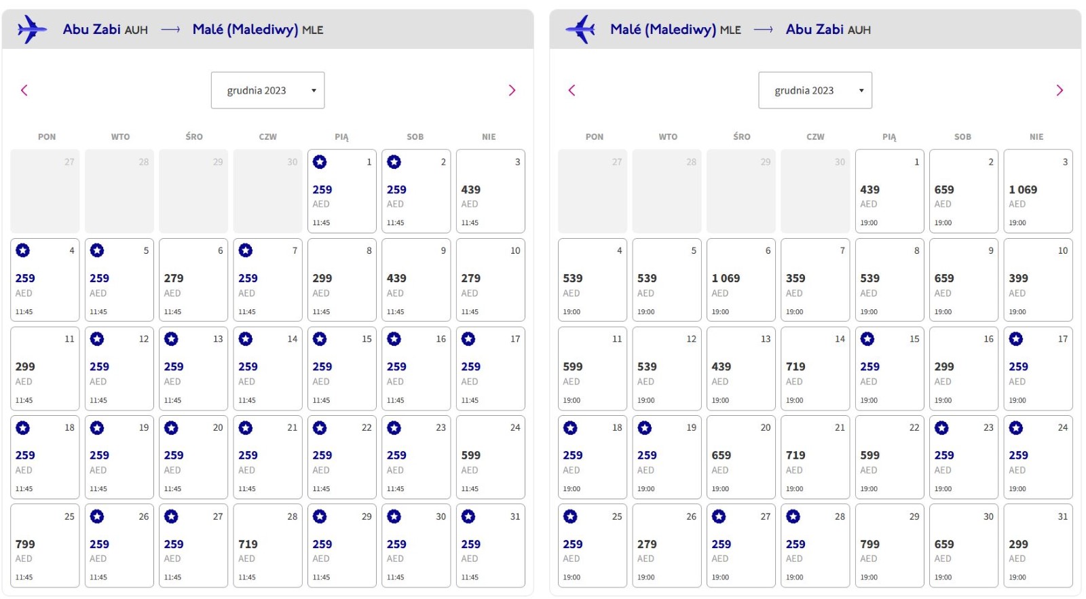This screenshot has height=599, width=1086.
Task: Click the outbound plane icon next to Abu Zabi
Action: pos(32,29)
